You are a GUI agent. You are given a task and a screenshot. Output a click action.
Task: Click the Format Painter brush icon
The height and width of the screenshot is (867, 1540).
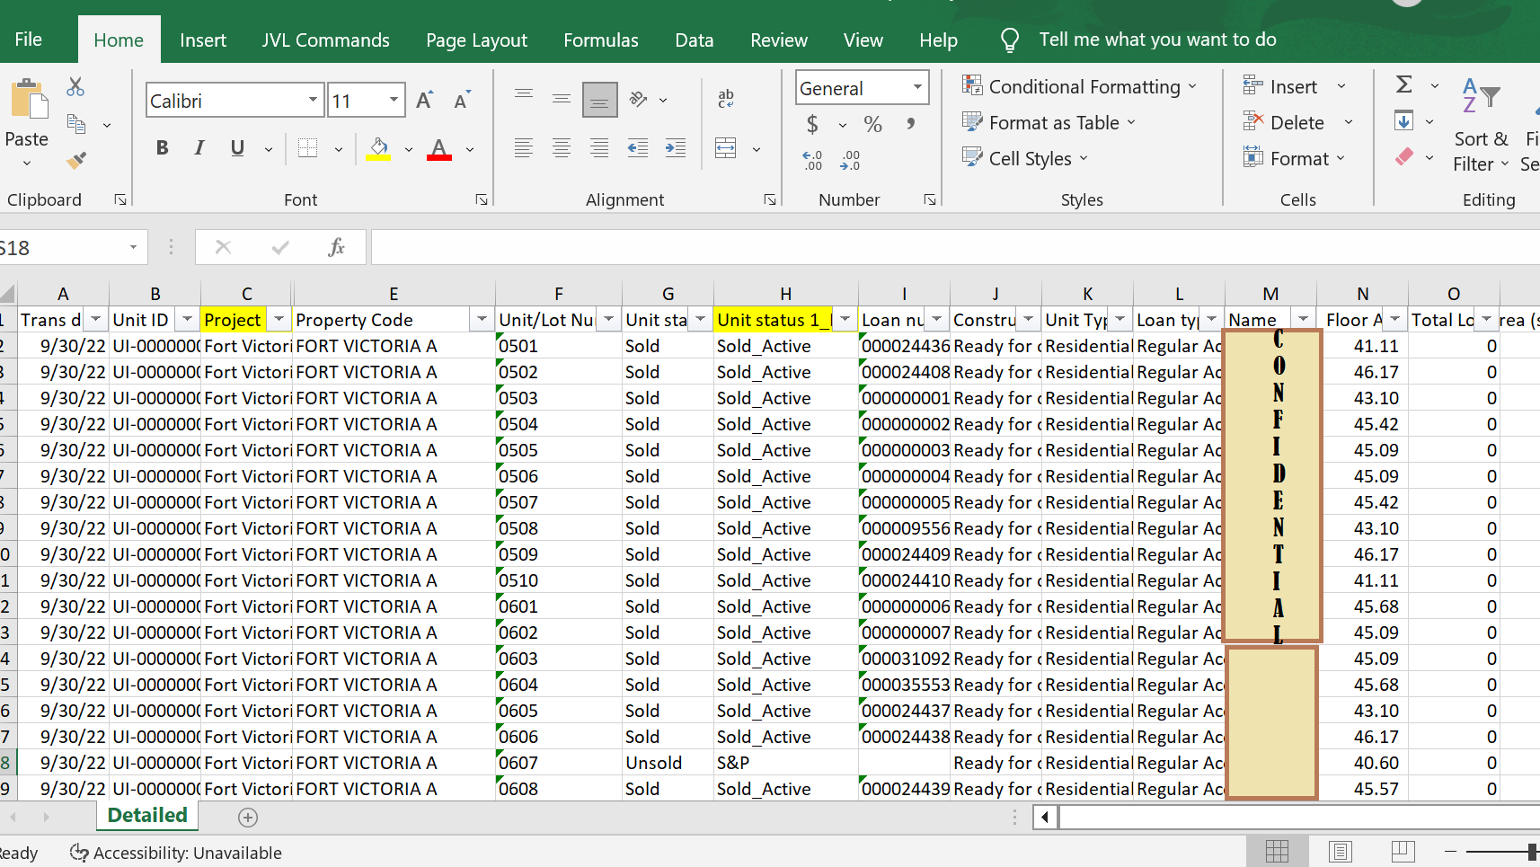coord(76,161)
